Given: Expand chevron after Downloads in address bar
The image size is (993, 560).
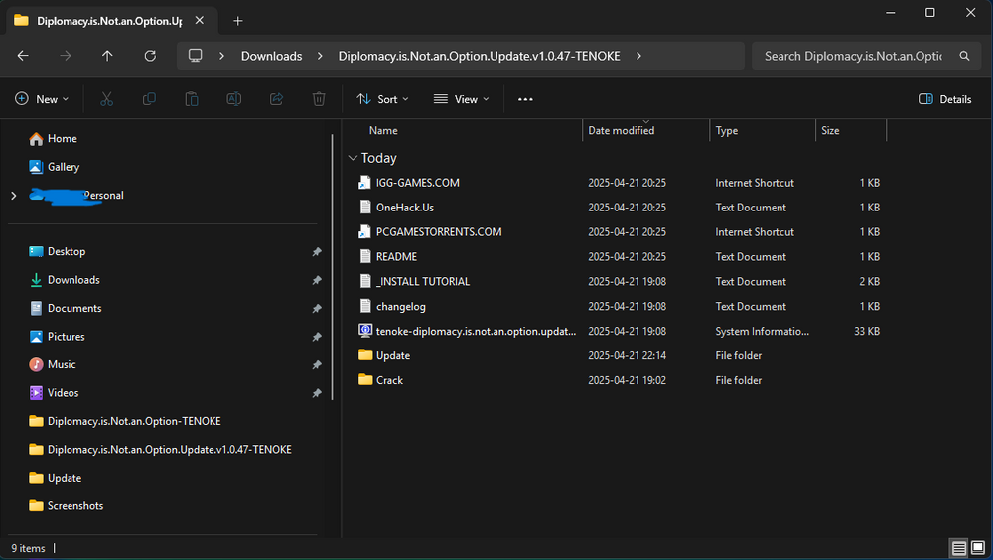Looking at the screenshot, I should click(x=320, y=56).
